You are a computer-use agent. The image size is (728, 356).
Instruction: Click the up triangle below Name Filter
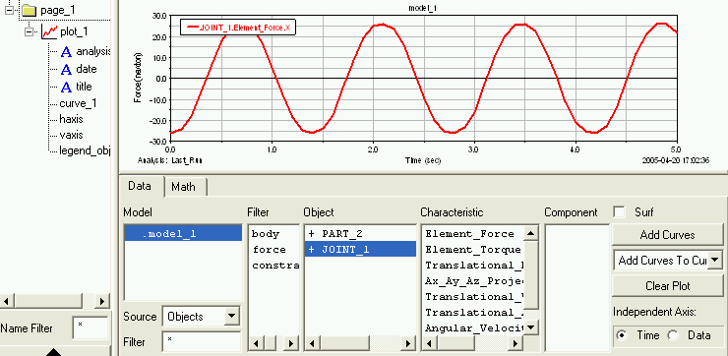(54, 352)
